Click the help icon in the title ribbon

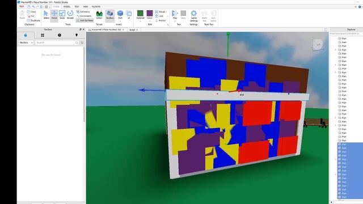tap(360, 7)
